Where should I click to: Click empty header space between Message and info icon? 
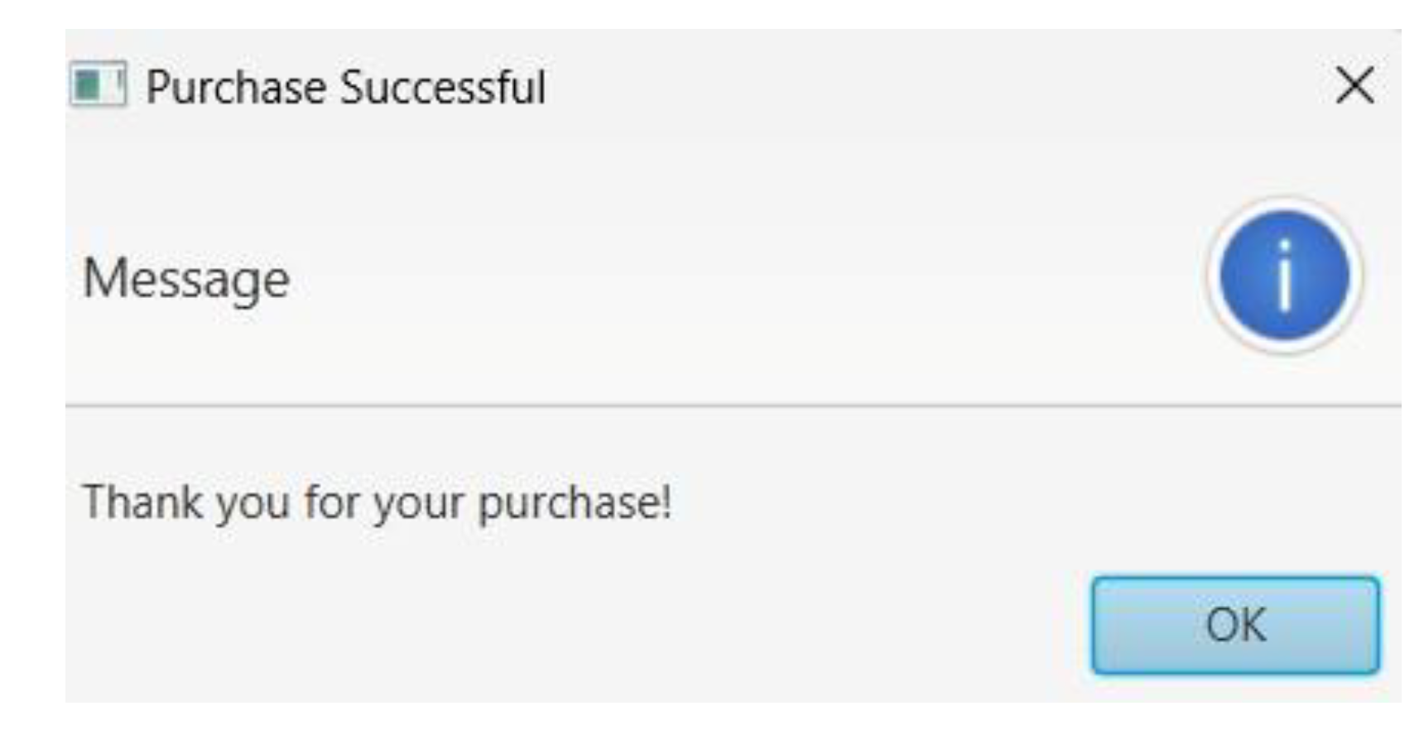745,279
